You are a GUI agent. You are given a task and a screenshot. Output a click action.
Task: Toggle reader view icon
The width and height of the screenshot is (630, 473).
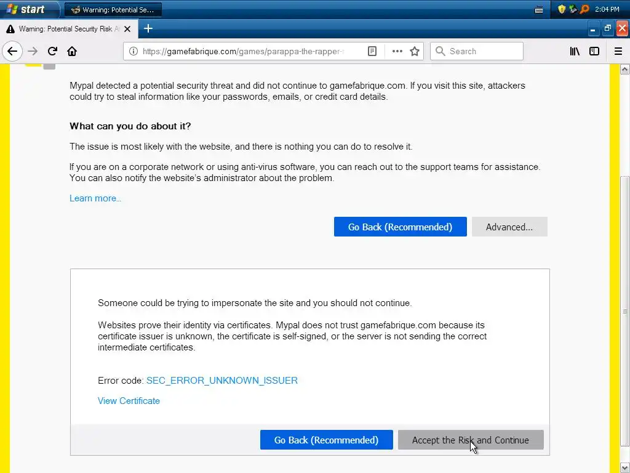point(372,52)
